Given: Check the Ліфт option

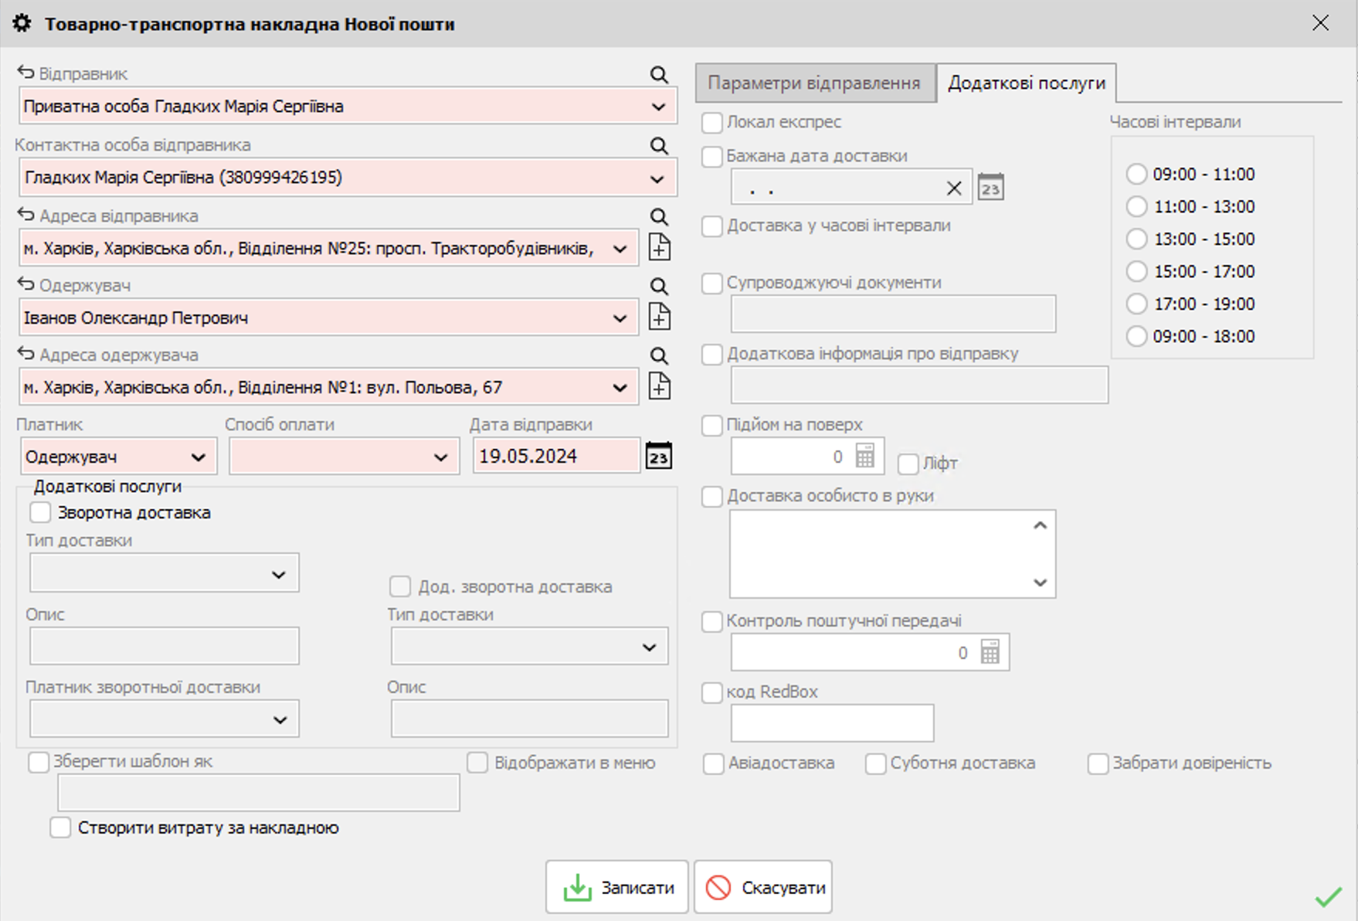Looking at the screenshot, I should tap(910, 463).
